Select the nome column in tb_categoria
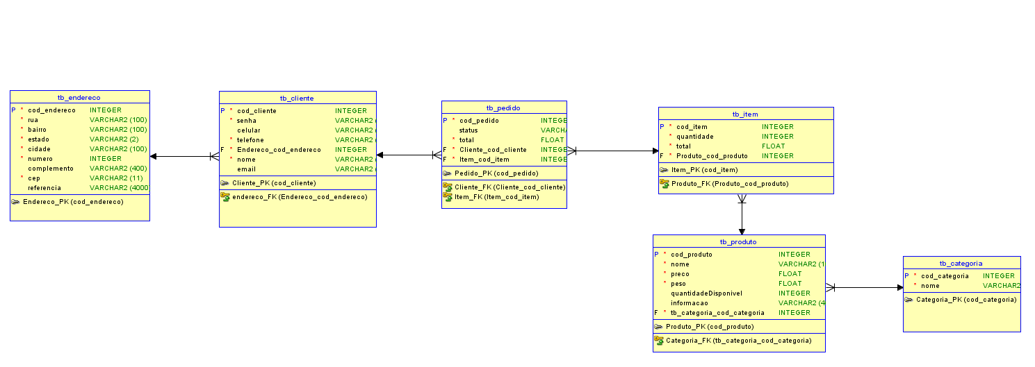 coord(961,285)
